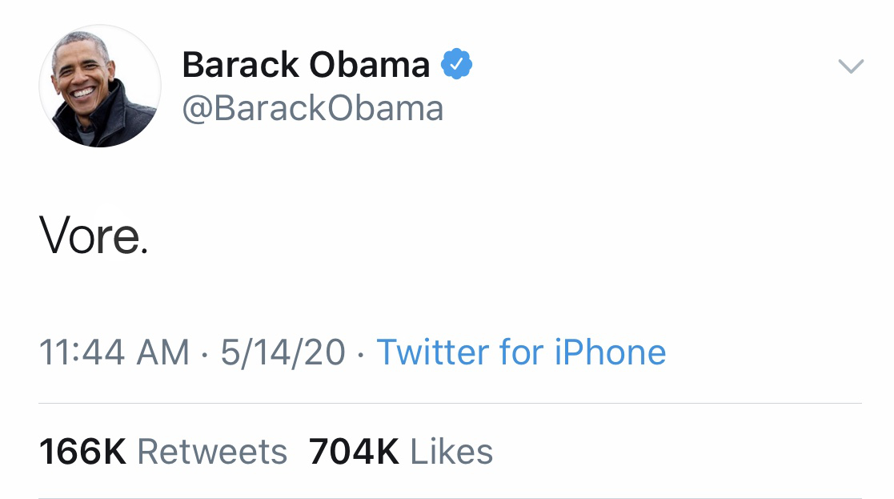The width and height of the screenshot is (894, 499).
Task: Click the word "Twitter" in the source link
Action: click(x=432, y=352)
